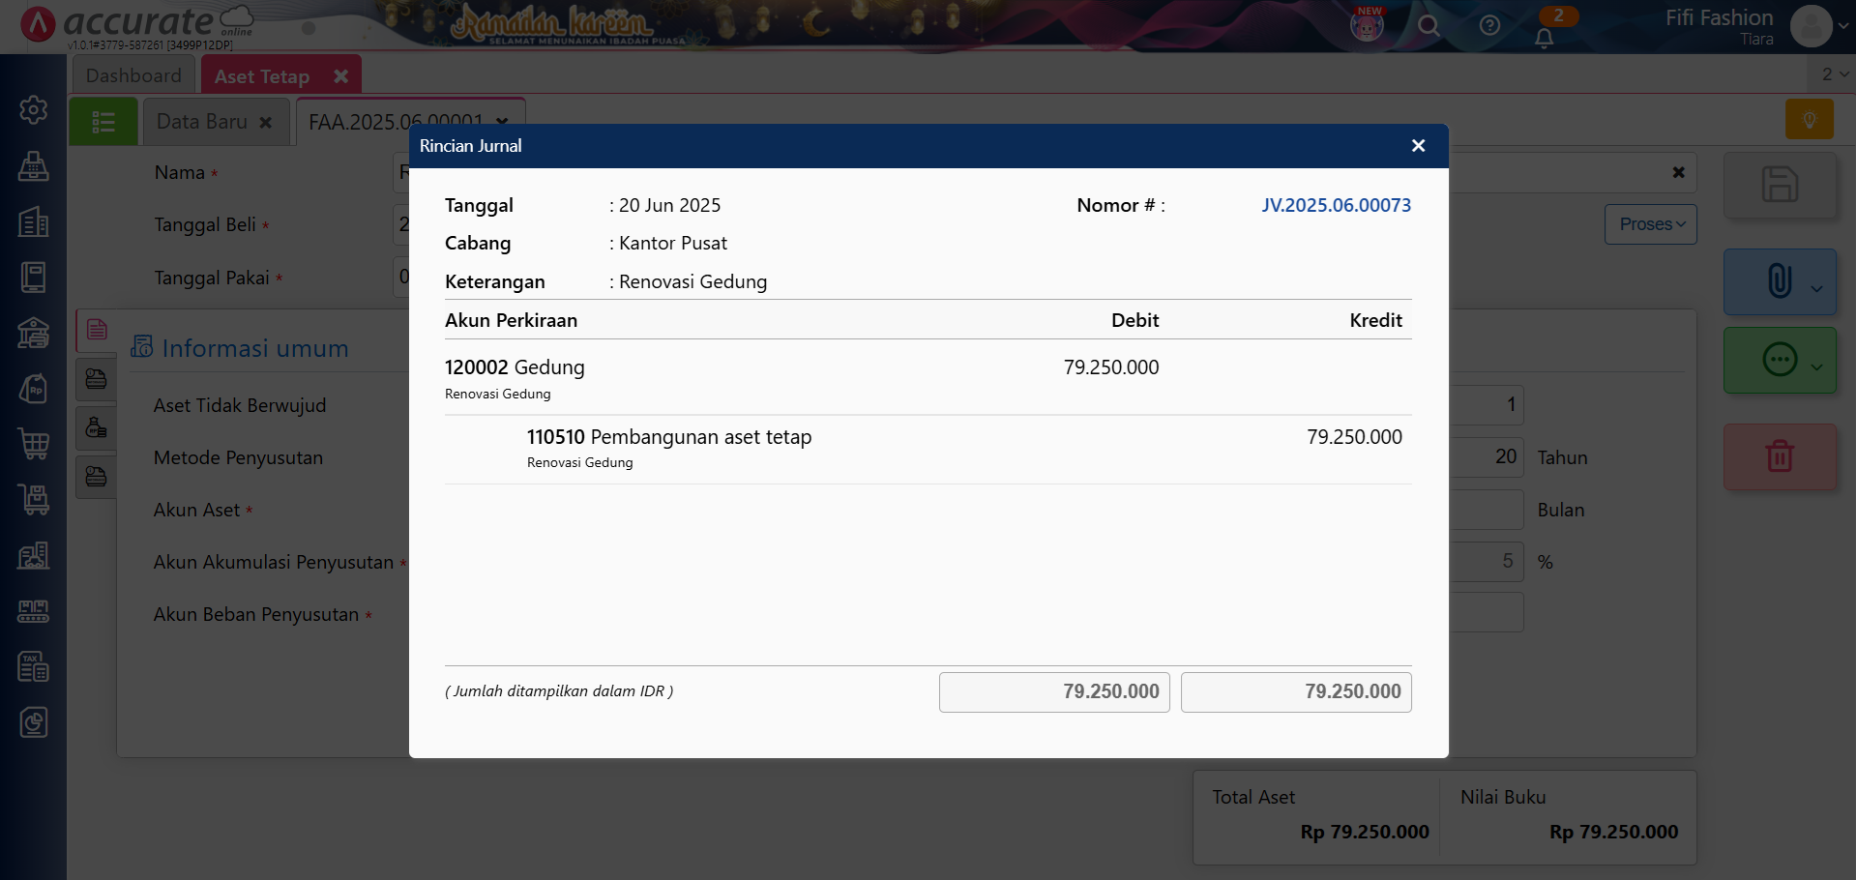Click the debit total field 79.250.000
1856x880 pixels.
[x=1054, y=692]
